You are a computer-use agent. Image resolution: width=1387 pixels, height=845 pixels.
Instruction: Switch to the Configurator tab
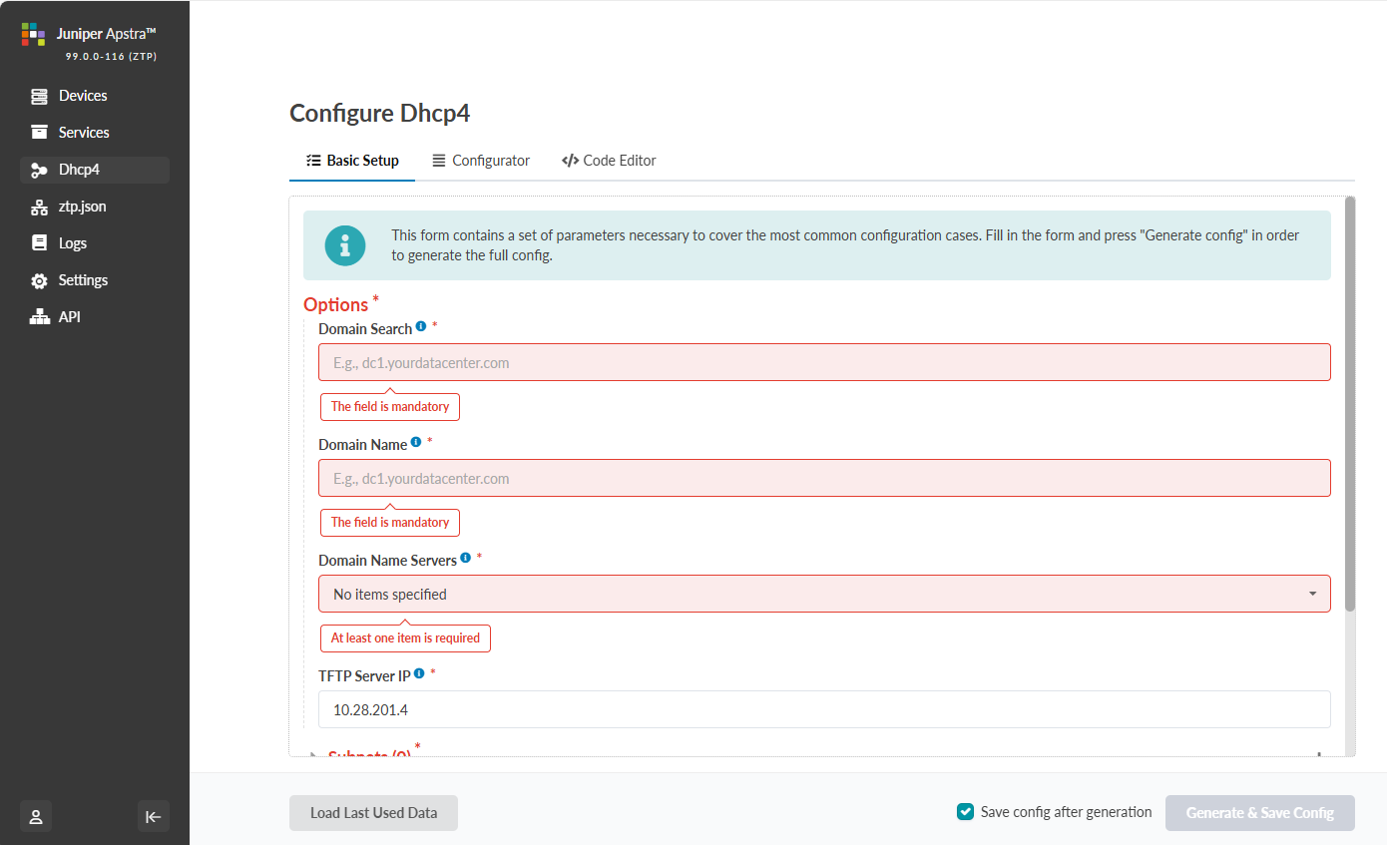click(480, 161)
